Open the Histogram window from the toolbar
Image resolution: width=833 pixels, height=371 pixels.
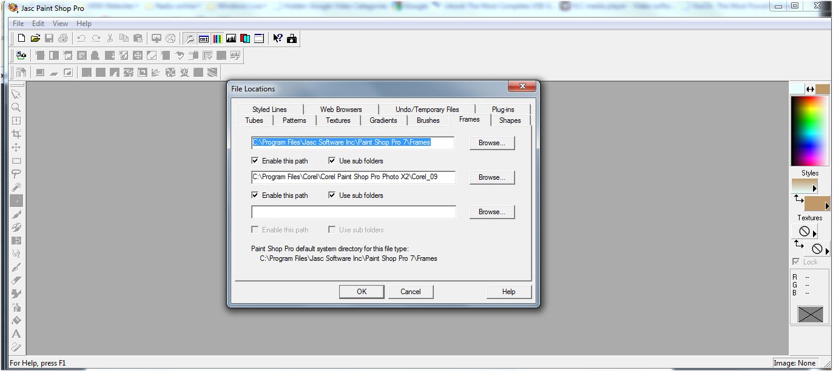click(x=231, y=38)
